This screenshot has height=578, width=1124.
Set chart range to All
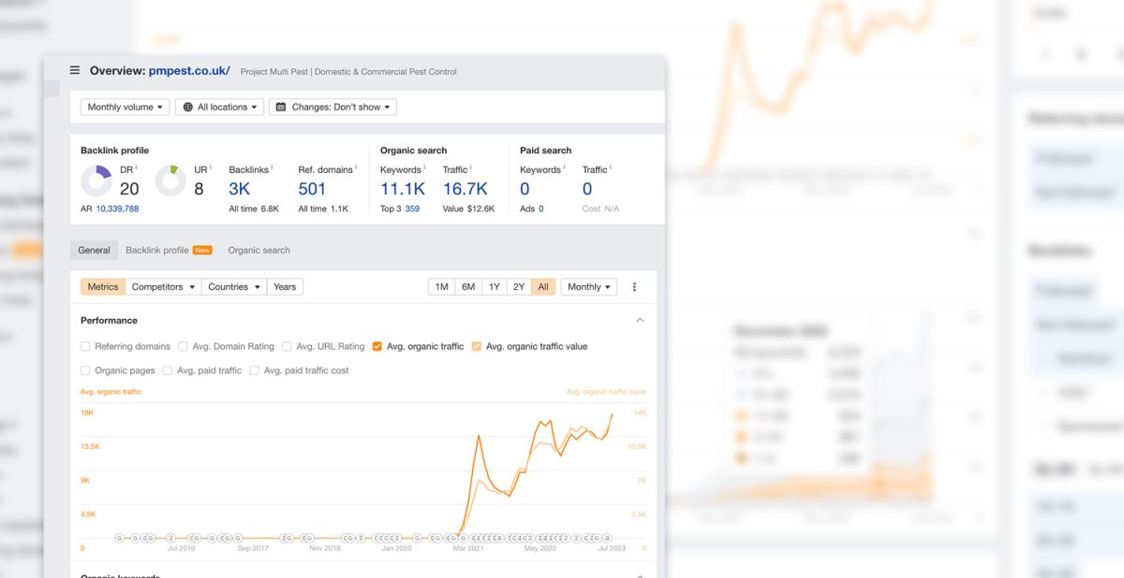(543, 287)
